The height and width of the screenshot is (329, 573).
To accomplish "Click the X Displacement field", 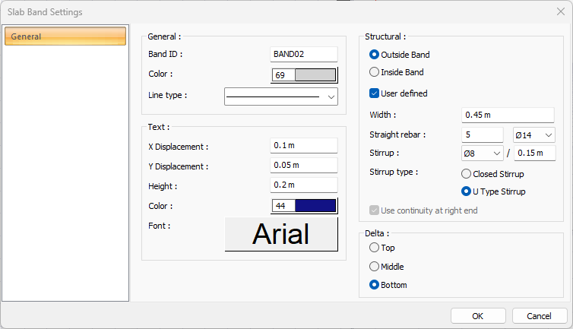I will click(x=304, y=146).
